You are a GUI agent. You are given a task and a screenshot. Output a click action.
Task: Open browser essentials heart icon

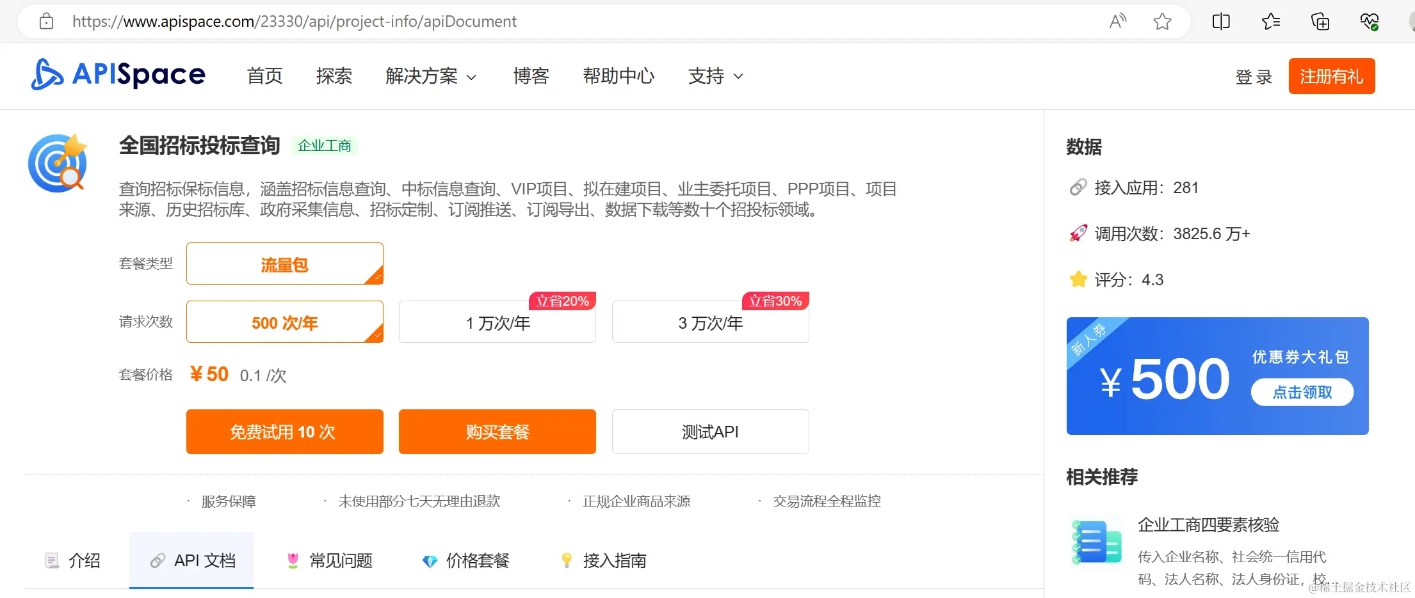1370,21
